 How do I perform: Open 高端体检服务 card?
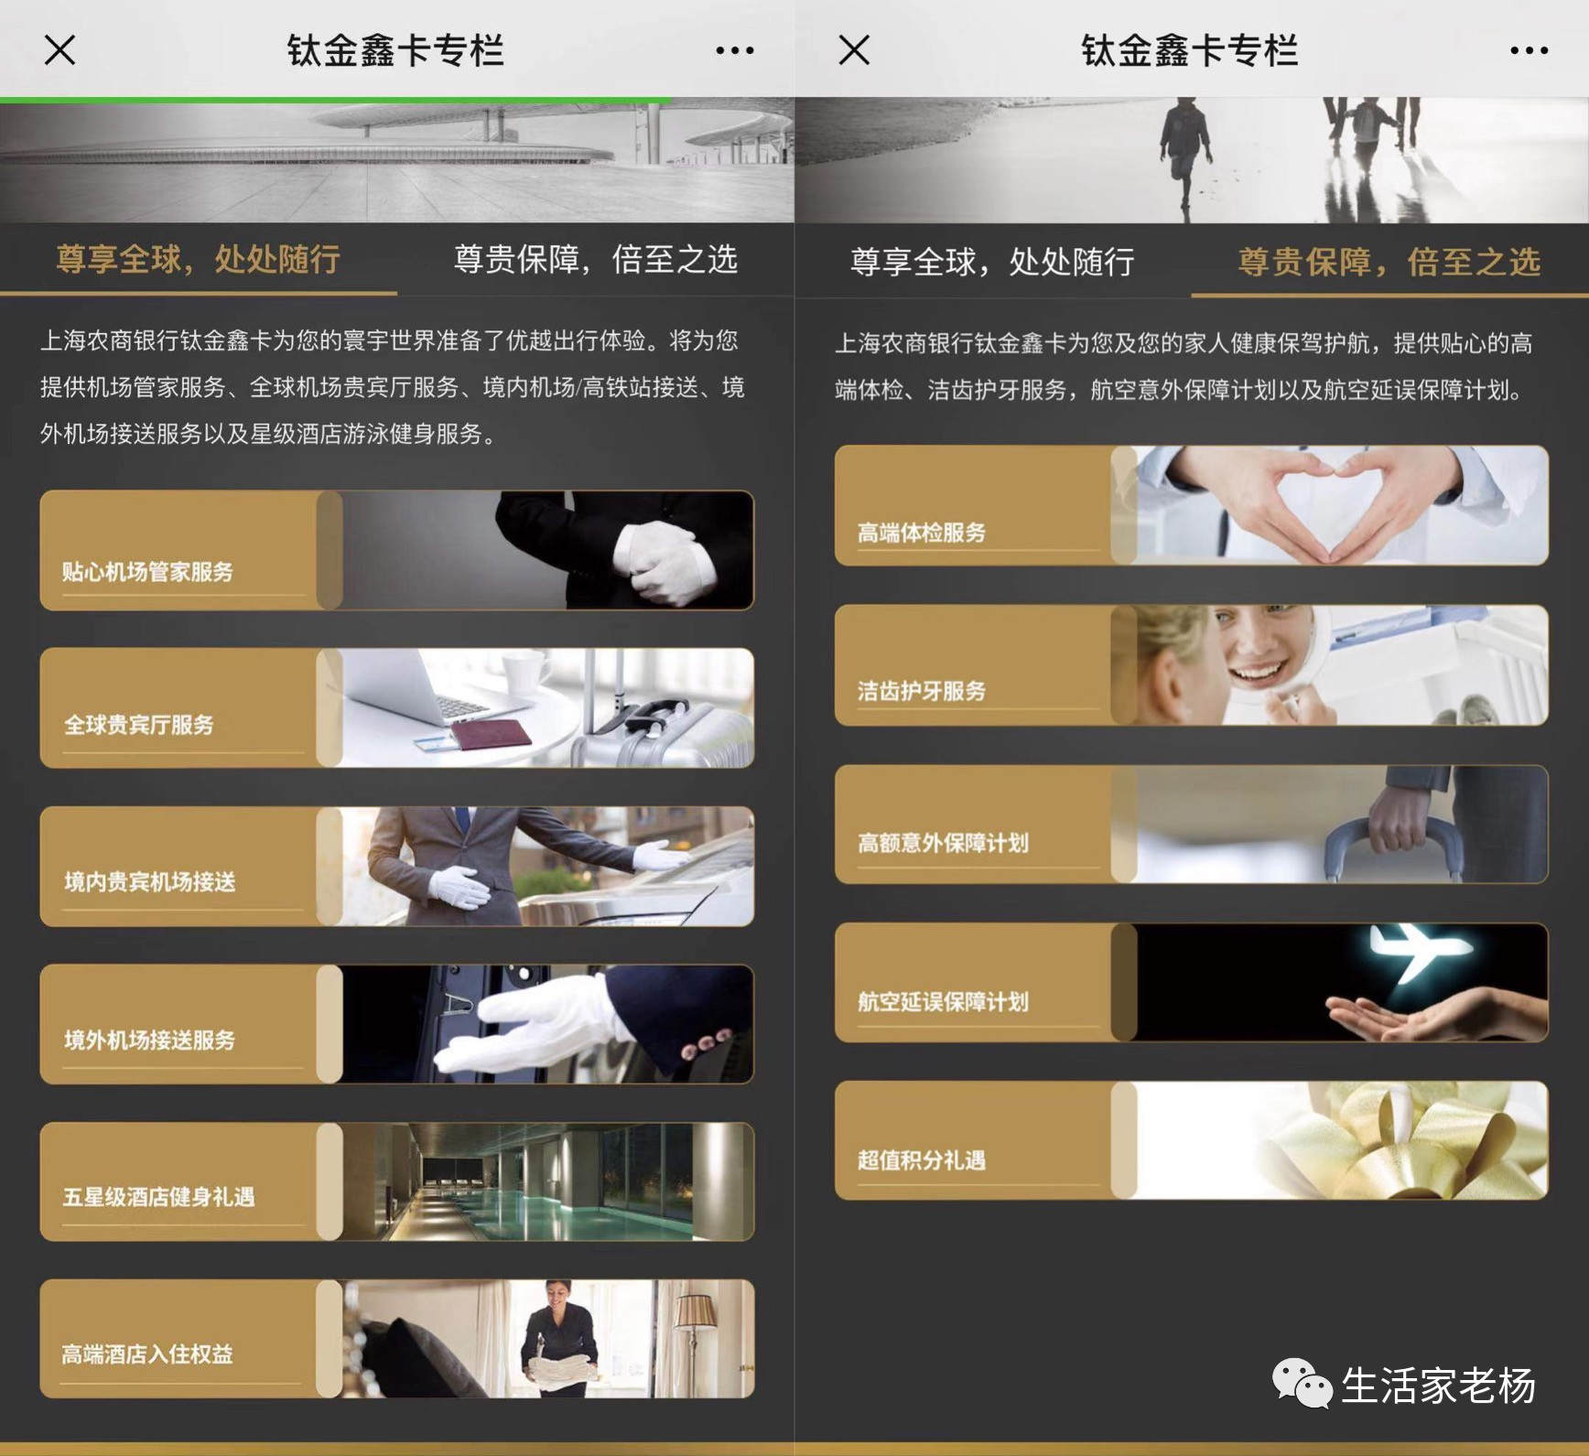coord(1192,505)
